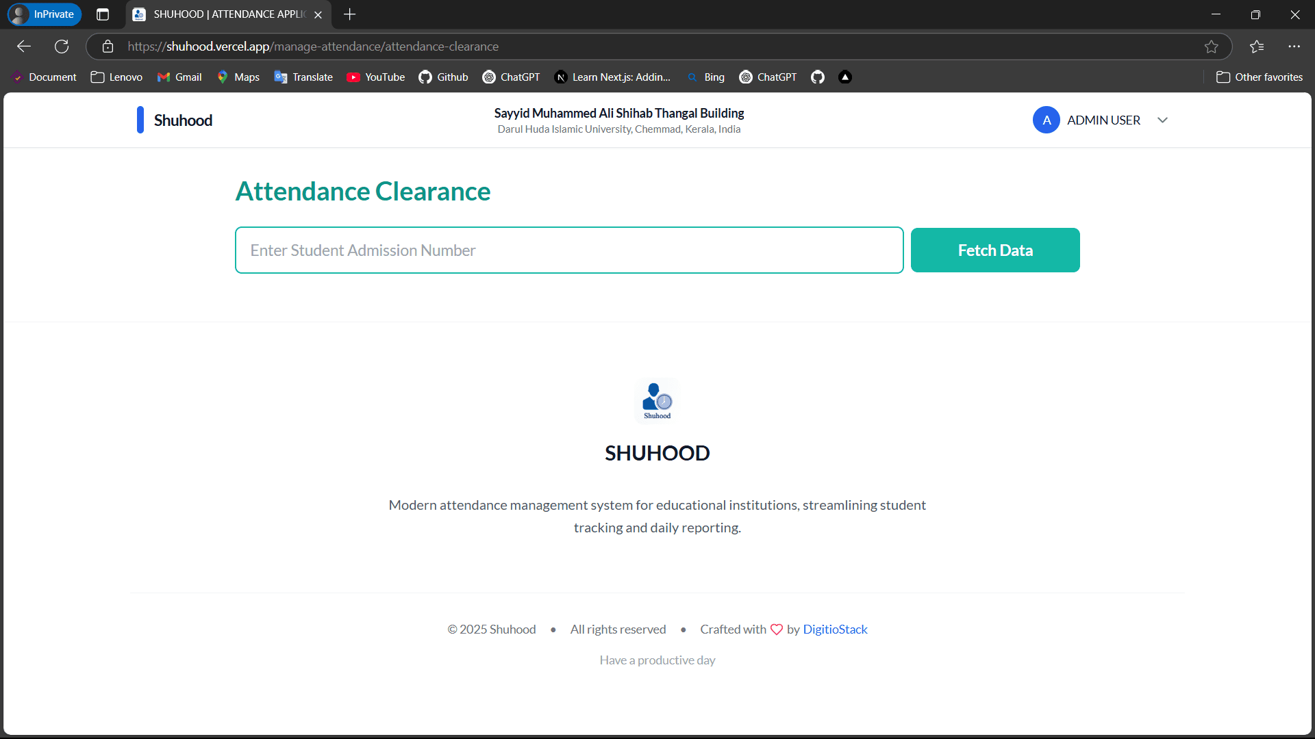Select the SHUHOOD Attendance tab
The image size is (1315, 739).
[228, 14]
